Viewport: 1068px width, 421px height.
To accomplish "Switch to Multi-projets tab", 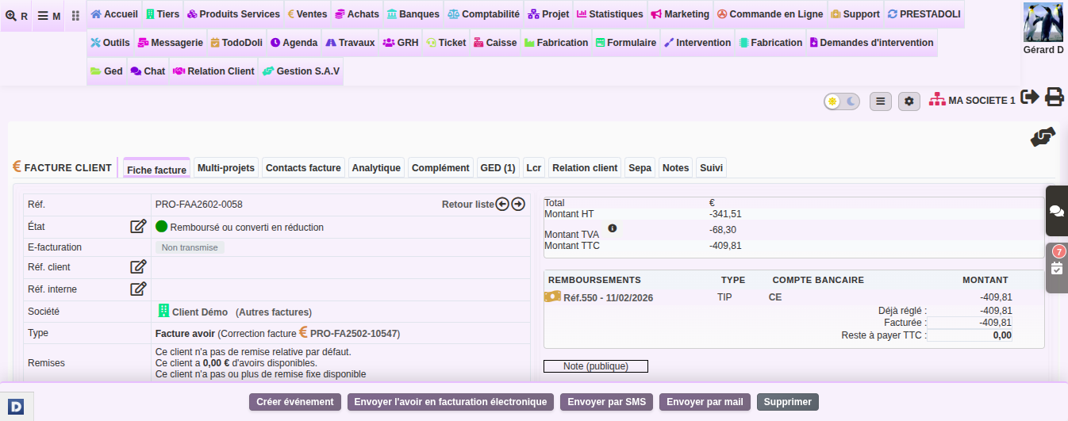I will click(x=226, y=167).
